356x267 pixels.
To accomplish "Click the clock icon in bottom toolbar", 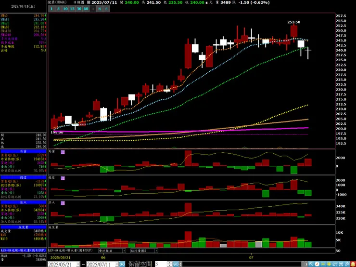I will (x=317, y=264).
